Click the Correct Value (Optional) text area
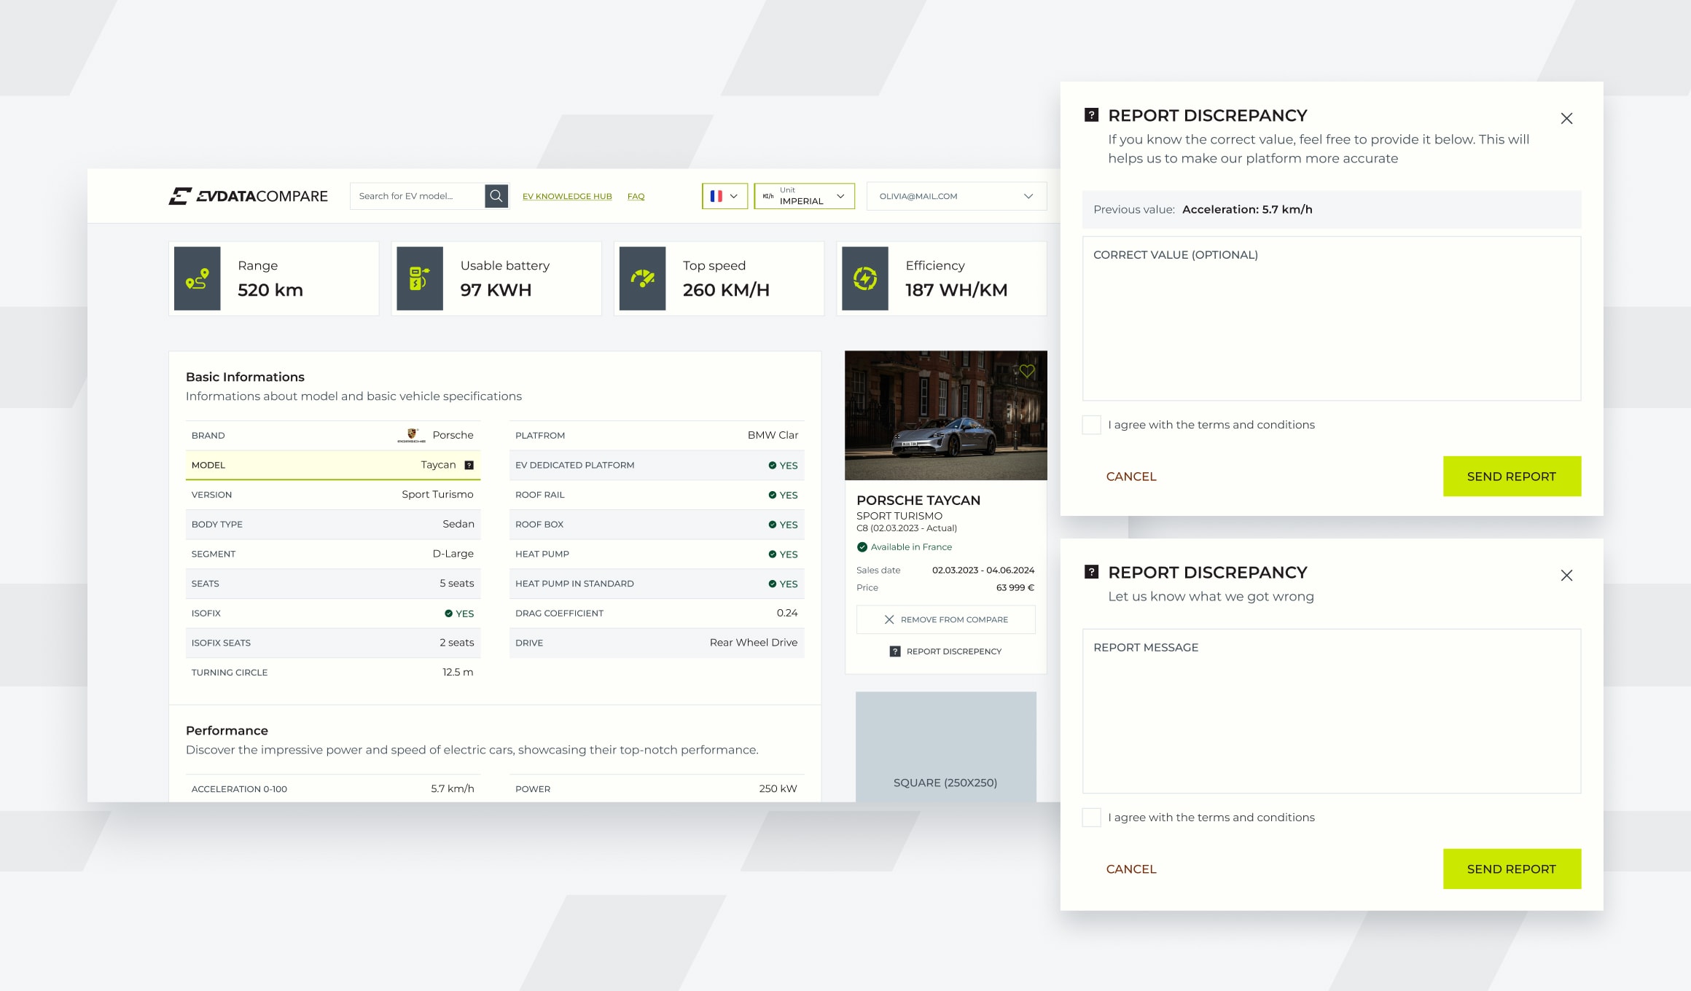Image resolution: width=1691 pixels, height=991 pixels. point(1331,318)
